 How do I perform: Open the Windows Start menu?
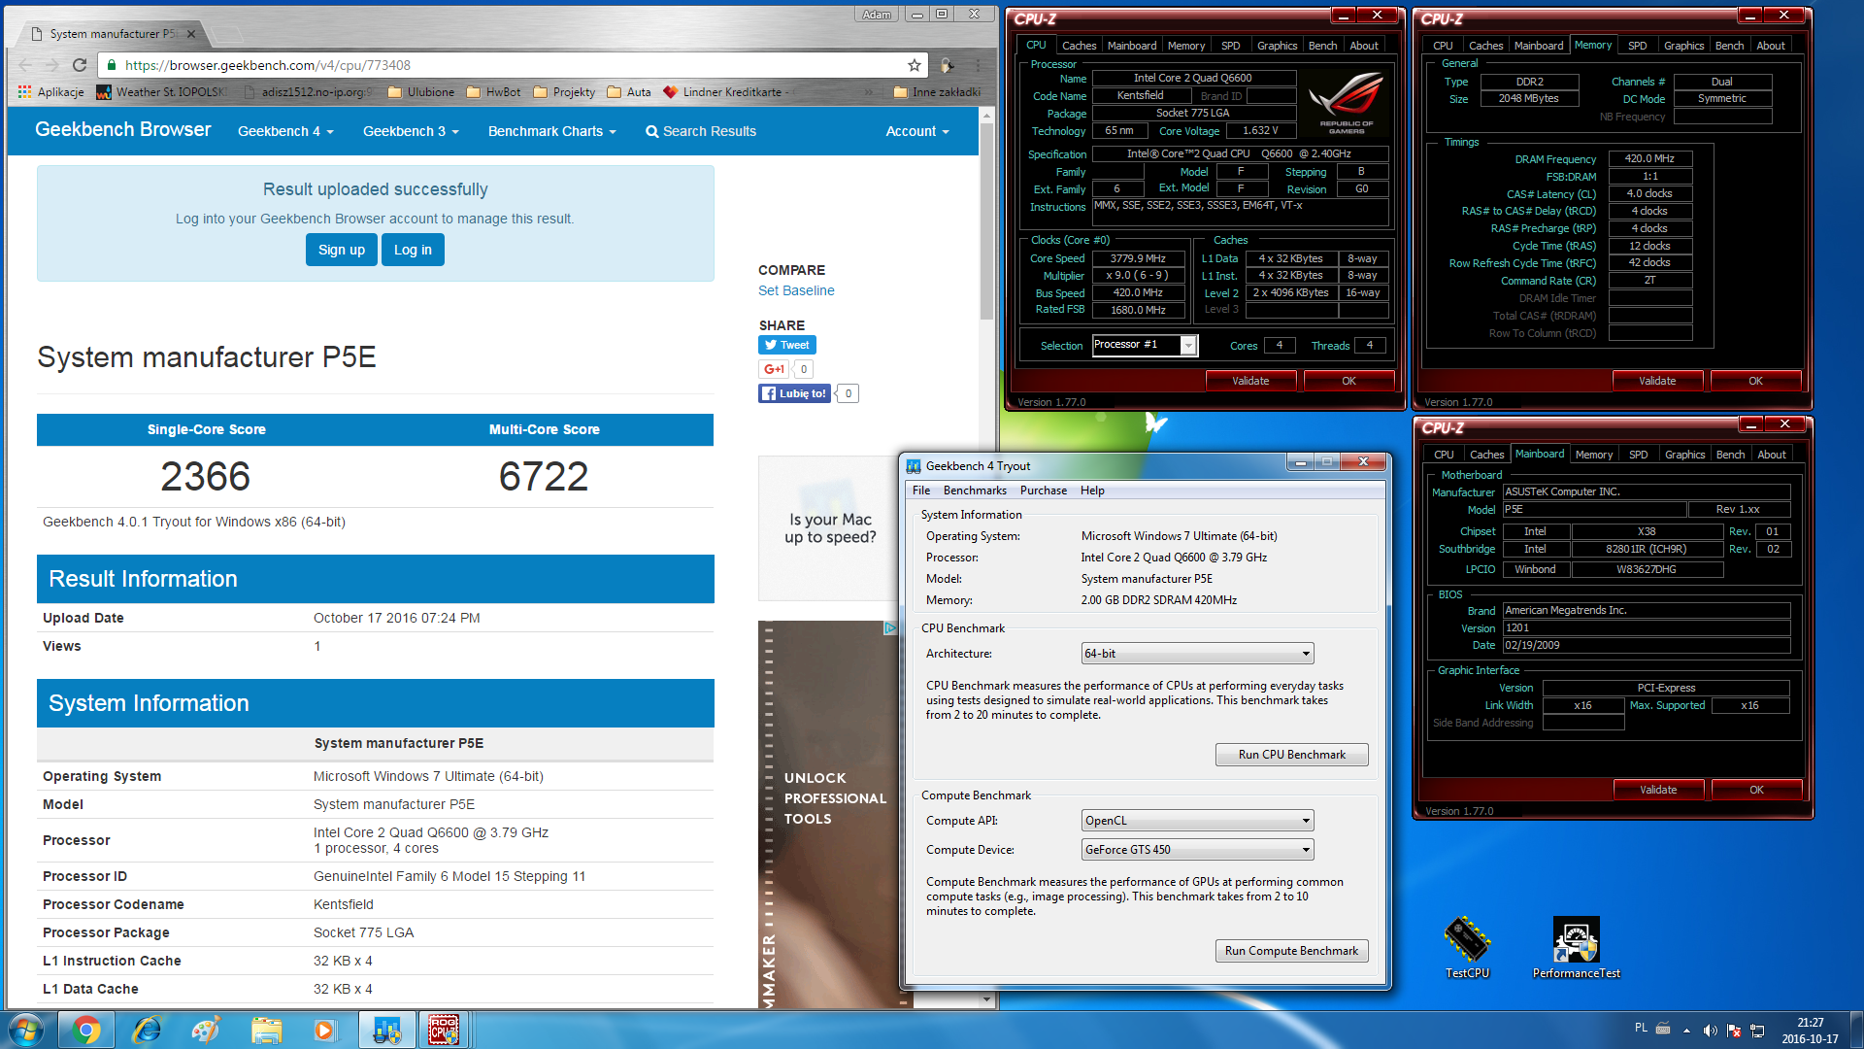pyautogui.click(x=26, y=1030)
